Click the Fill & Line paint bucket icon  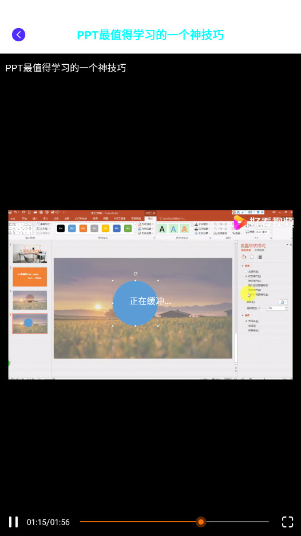tap(244, 257)
